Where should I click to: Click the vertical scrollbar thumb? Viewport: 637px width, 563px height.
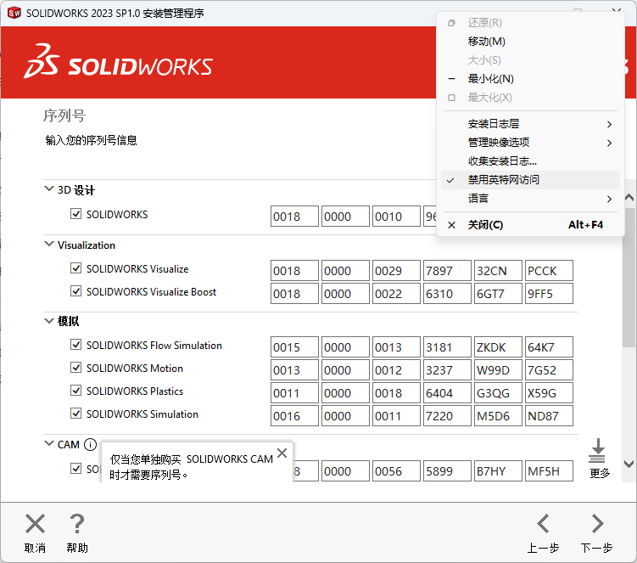pos(629,277)
